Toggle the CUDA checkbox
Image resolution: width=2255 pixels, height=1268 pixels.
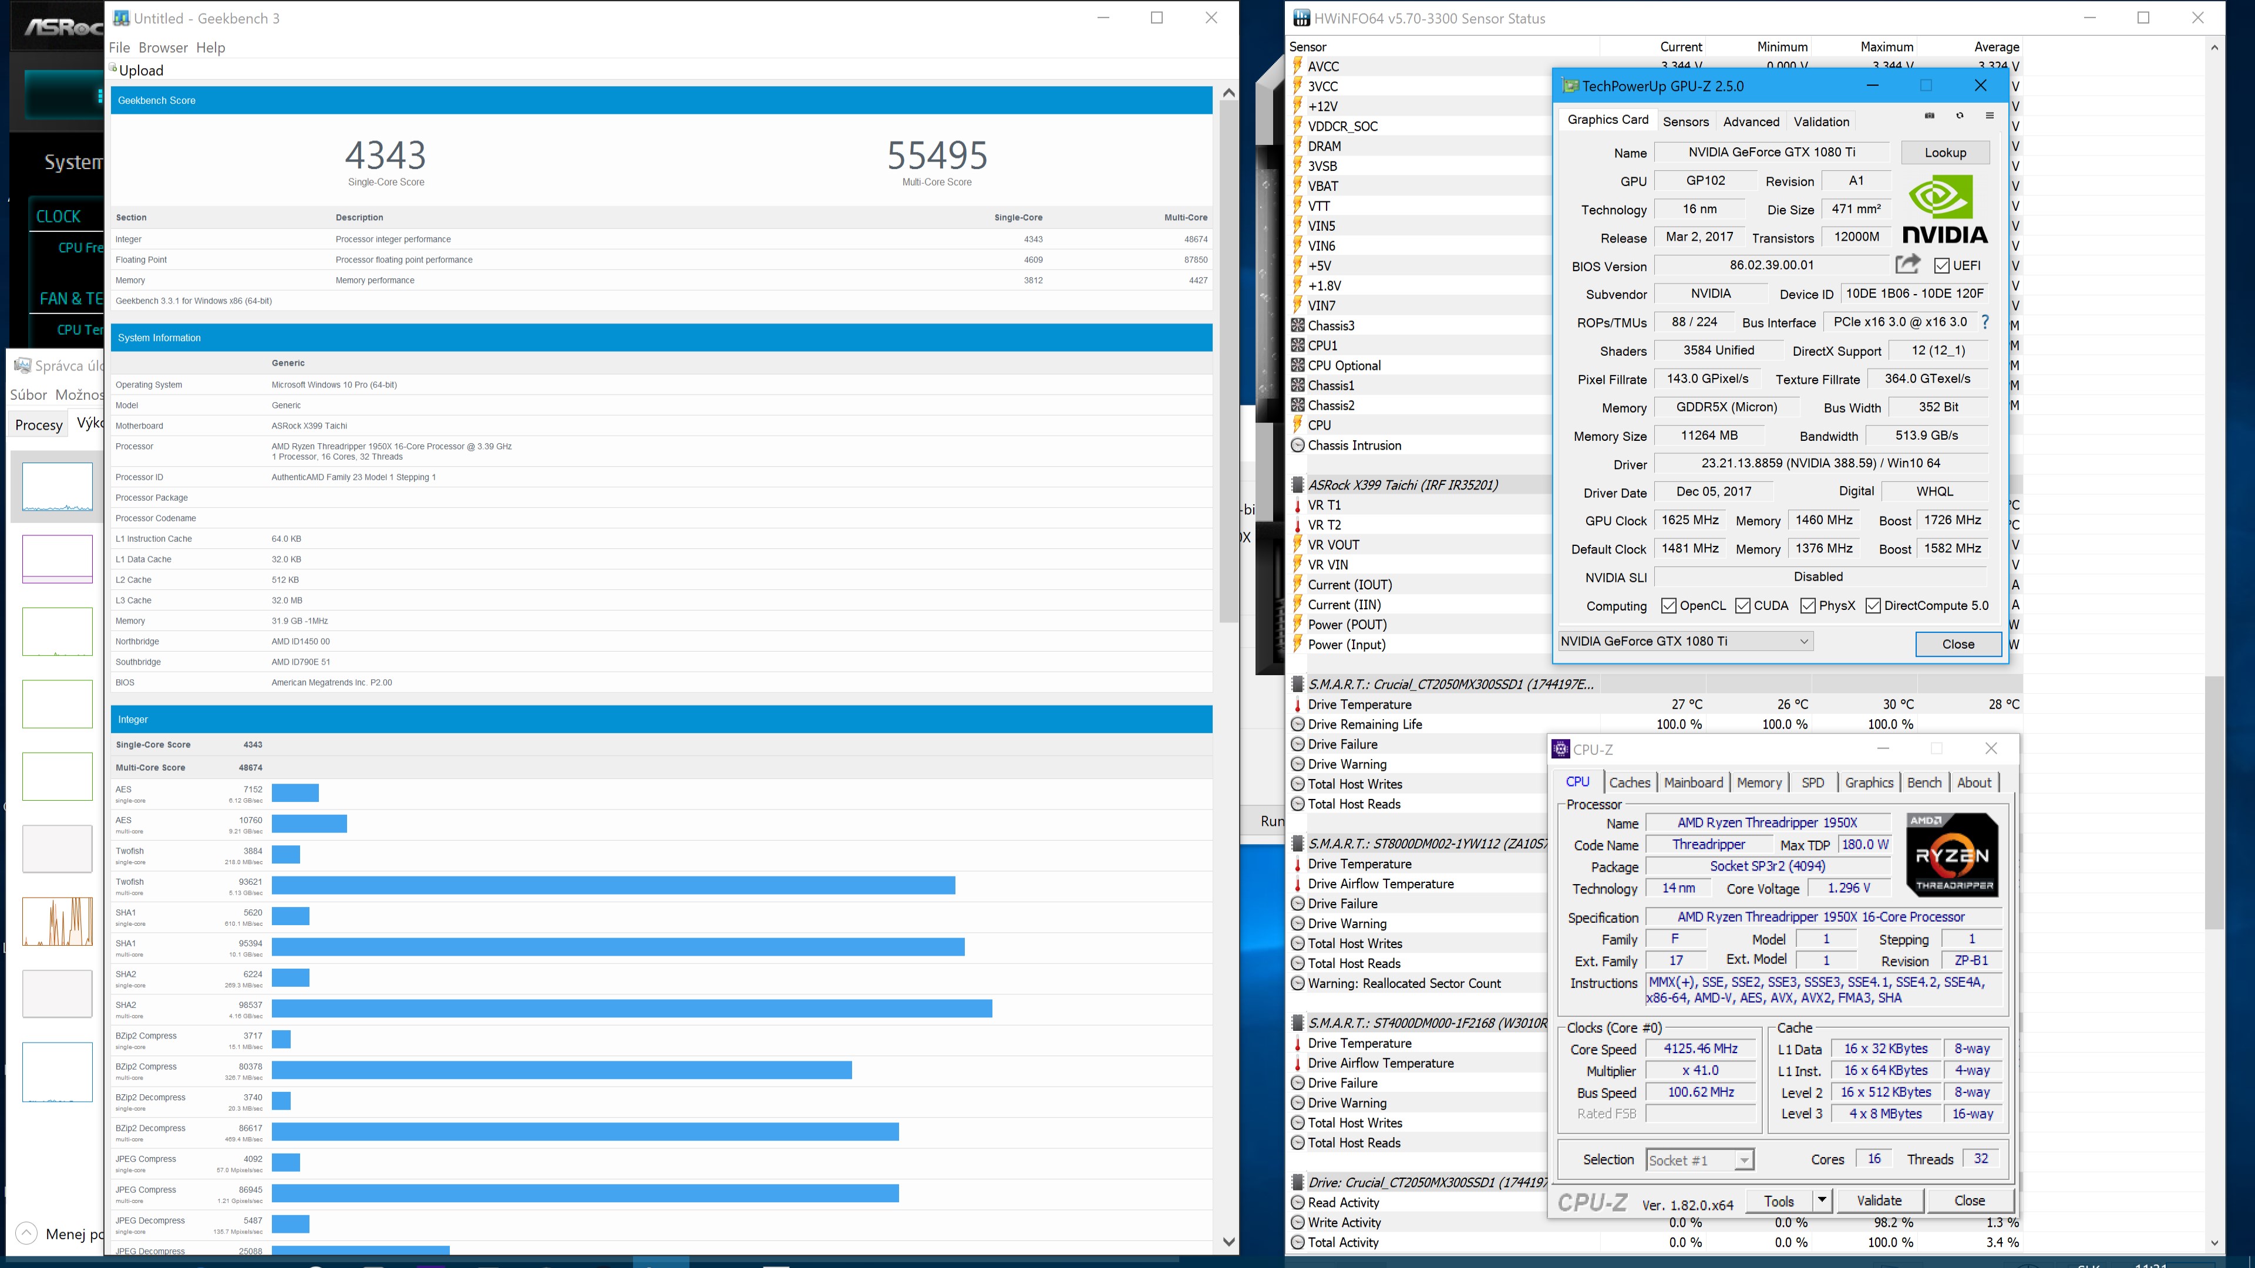point(1743,606)
